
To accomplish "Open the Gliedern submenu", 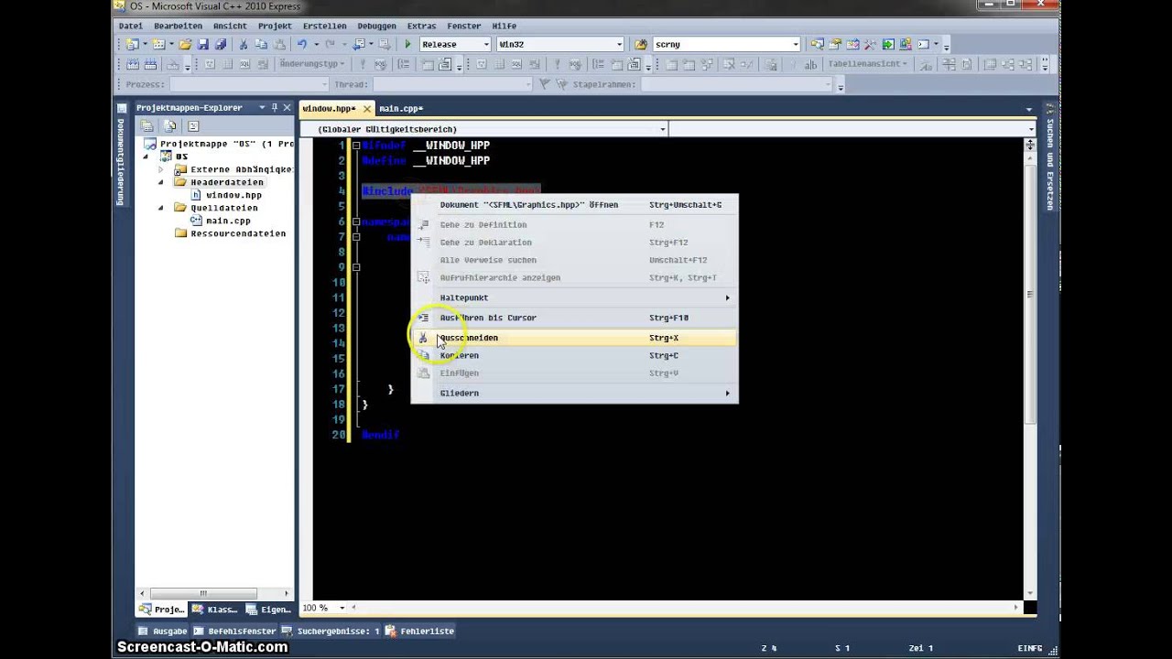I will tap(574, 393).
